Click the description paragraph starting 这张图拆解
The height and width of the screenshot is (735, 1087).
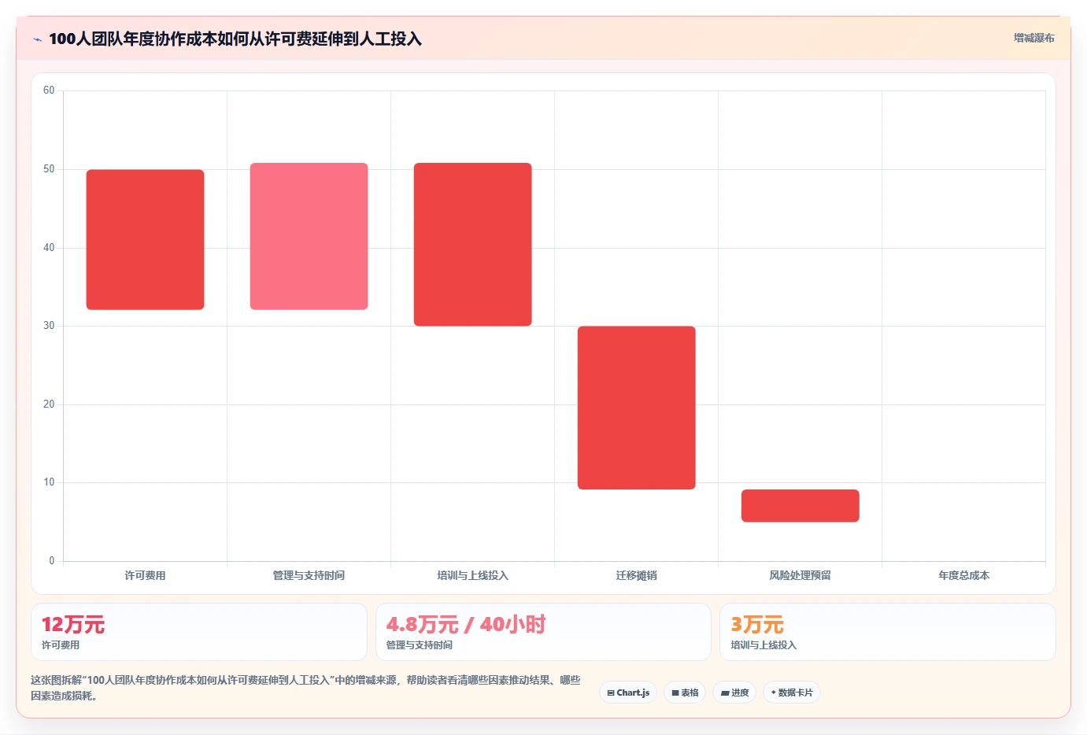coord(306,688)
